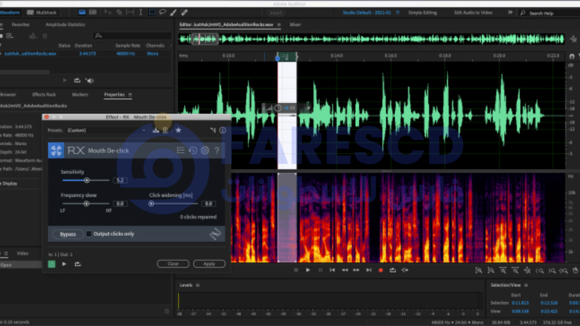
Task: Open channel map routing icon in Effect window
Action: coord(213,130)
